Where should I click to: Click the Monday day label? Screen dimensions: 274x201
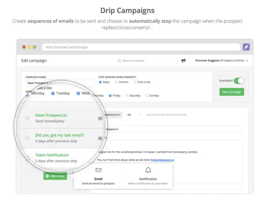click(x=38, y=93)
